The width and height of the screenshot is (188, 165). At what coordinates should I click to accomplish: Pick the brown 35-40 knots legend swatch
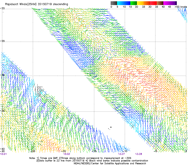pos(160,3)
